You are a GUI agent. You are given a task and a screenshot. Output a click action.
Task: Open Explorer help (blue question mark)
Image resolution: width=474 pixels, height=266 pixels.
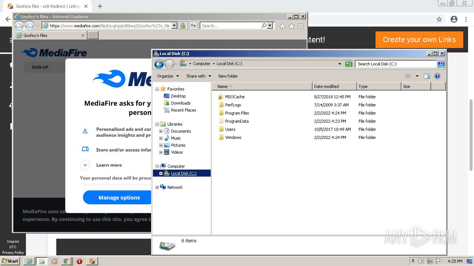click(437, 76)
